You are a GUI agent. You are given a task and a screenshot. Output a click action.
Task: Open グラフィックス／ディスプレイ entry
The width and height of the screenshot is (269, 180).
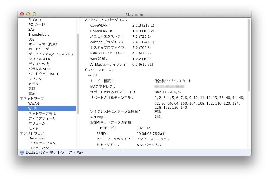tap(51, 54)
